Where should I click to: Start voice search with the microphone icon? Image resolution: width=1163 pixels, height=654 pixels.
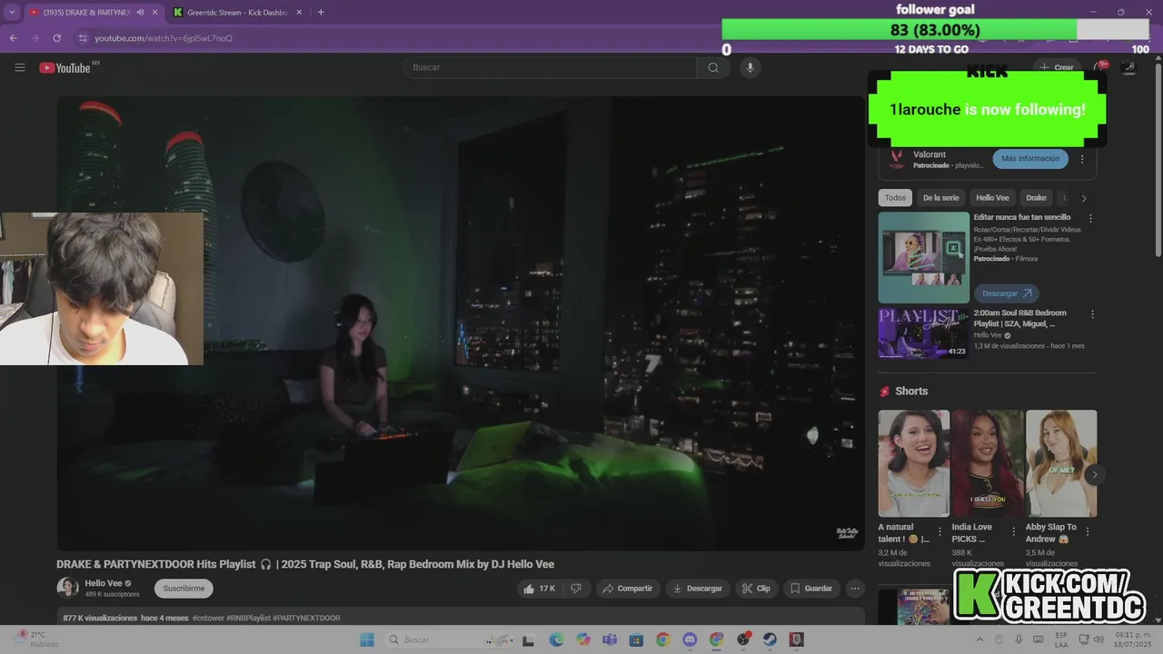[750, 67]
